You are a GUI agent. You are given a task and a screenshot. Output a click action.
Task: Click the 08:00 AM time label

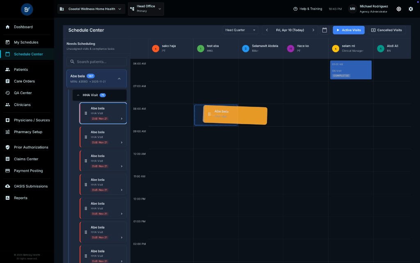click(139, 108)
